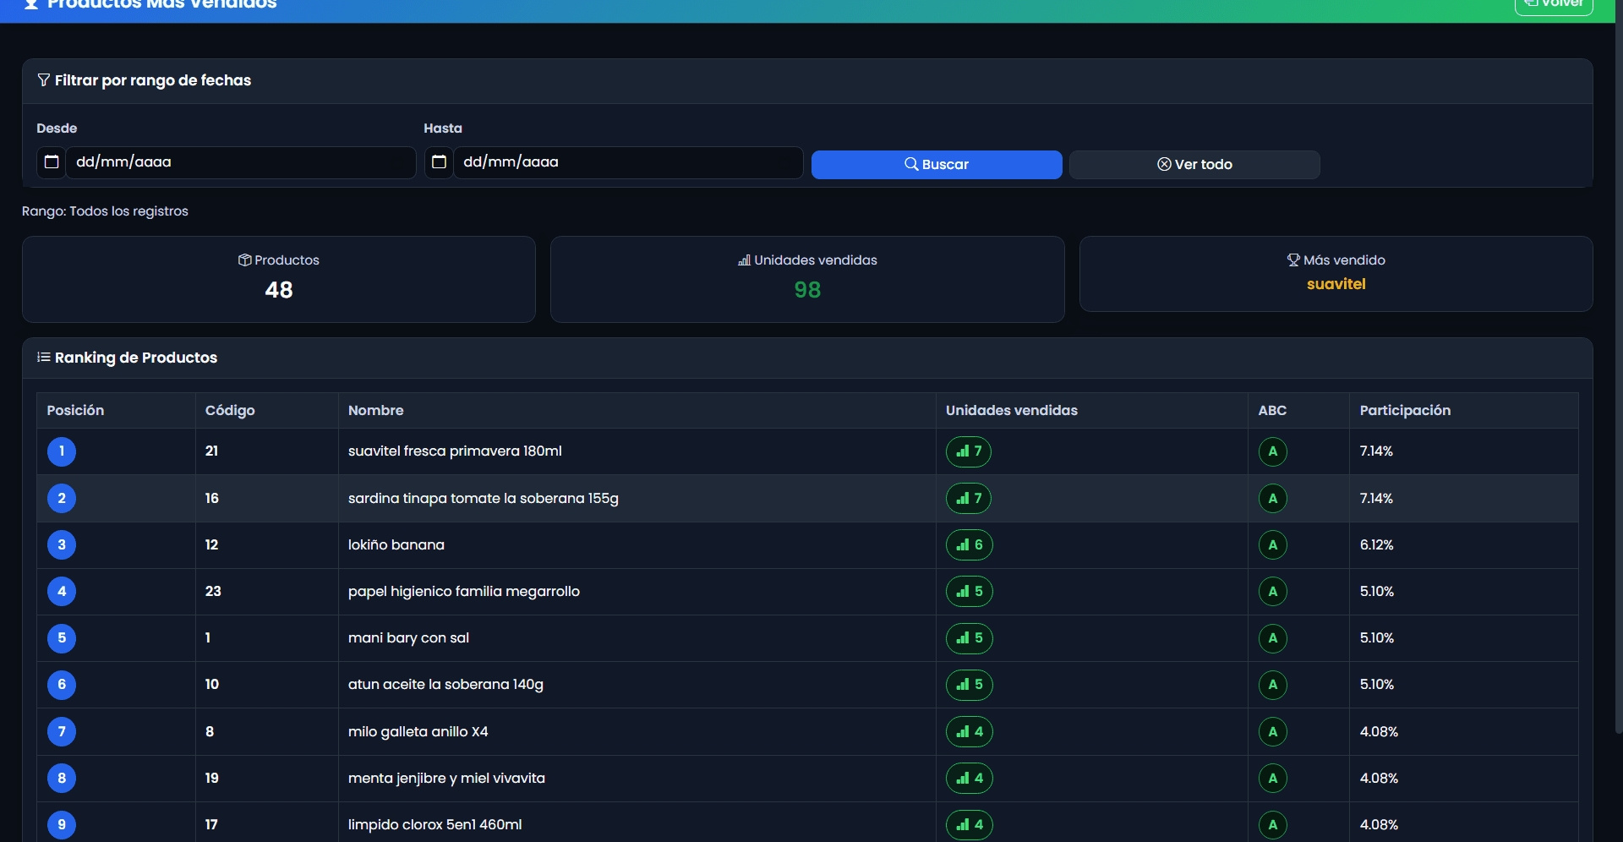Click the bar chart icon beside Unidades vendidas

tap(744, 260)
